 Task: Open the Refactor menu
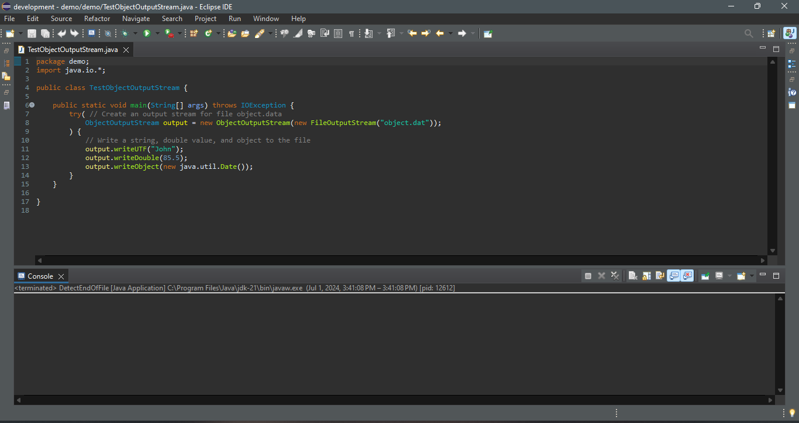(97, 19)
